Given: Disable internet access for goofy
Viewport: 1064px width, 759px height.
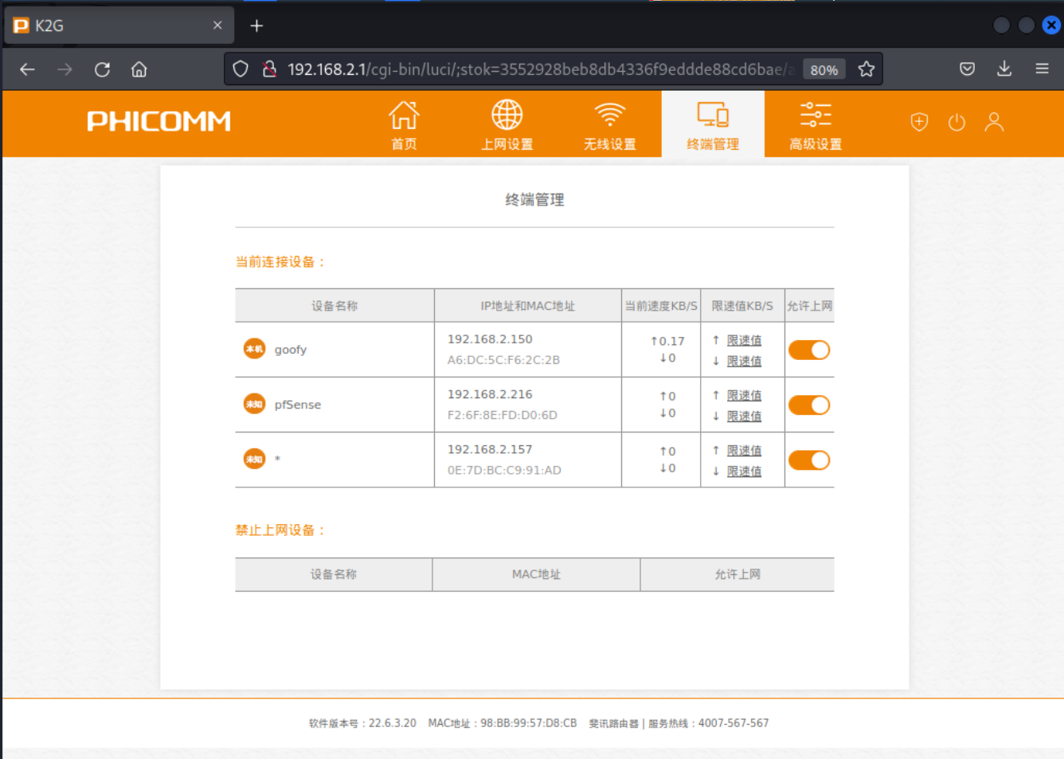Looking at the screenshot, I should [x=809, y=350].
